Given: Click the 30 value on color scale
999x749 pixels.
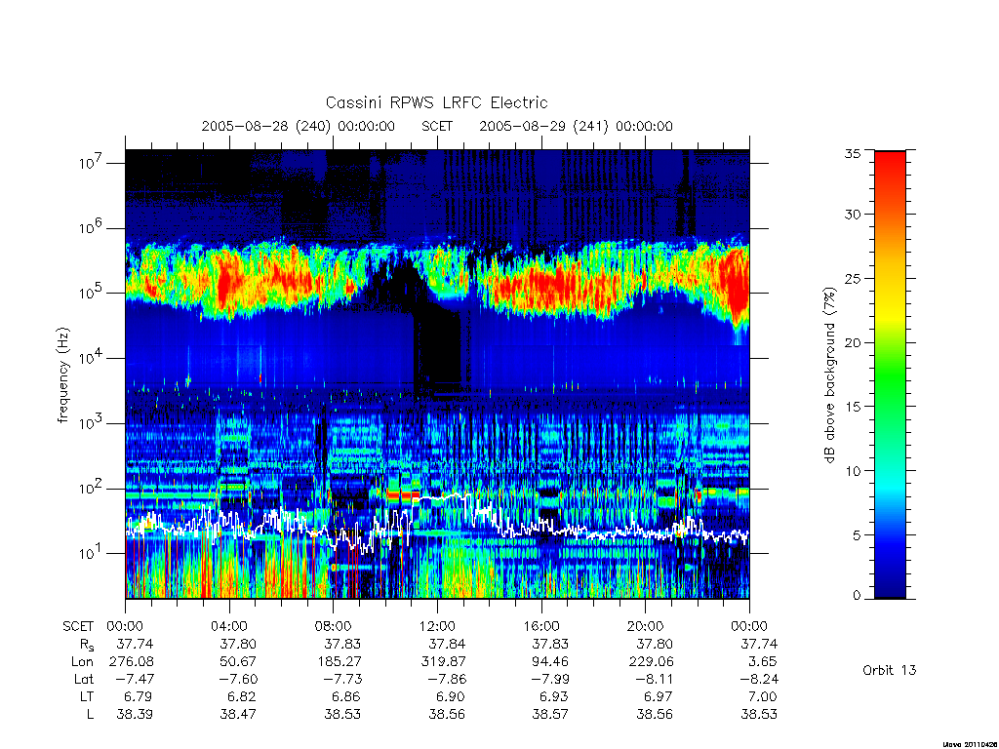Looking at the screenshot, I should (x=853, y=214).
